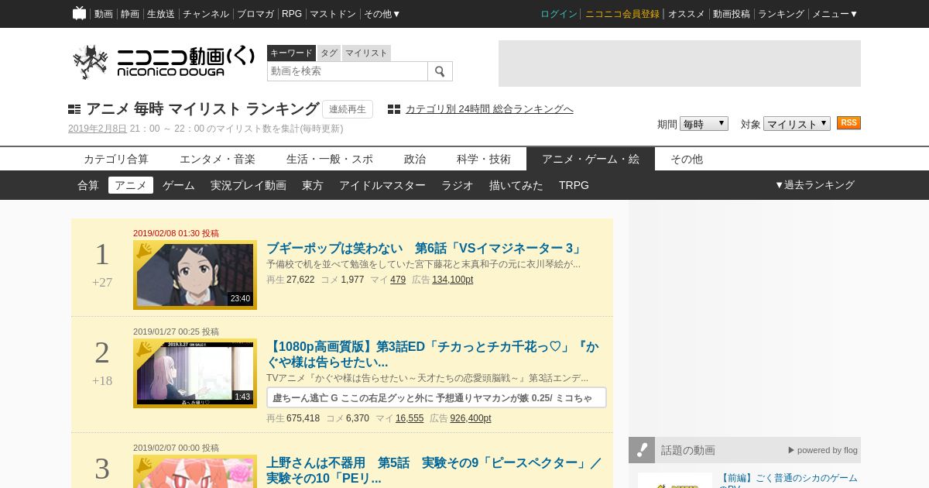Click mylist count 479

(x=398, y=280)
